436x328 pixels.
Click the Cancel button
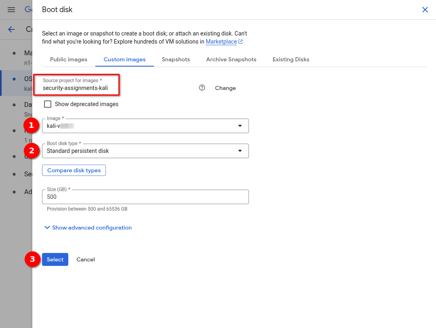(86, 259)
